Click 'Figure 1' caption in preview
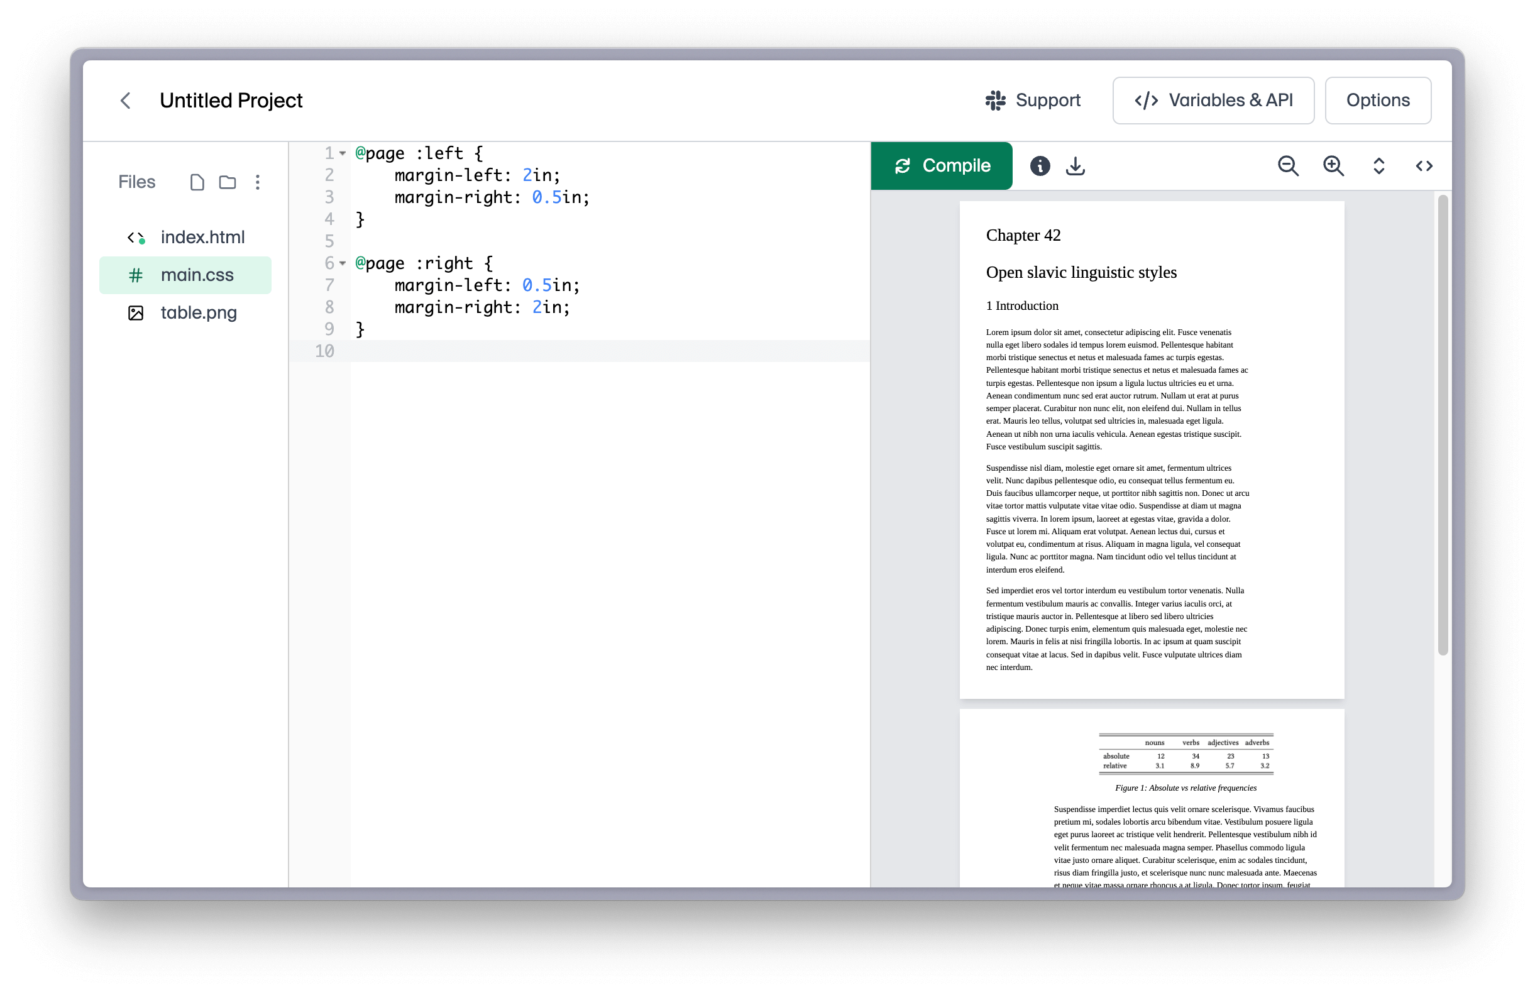 (x=1186, y=788)
